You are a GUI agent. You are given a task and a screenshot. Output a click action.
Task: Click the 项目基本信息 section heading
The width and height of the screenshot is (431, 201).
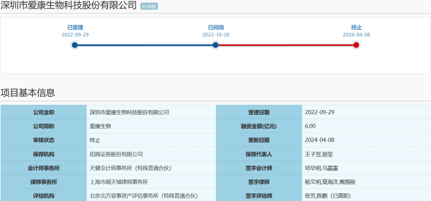click(28, 93)
